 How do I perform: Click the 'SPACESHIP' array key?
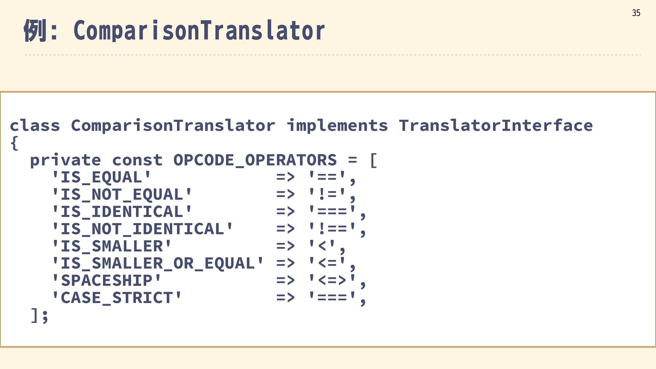pos(106,281)
